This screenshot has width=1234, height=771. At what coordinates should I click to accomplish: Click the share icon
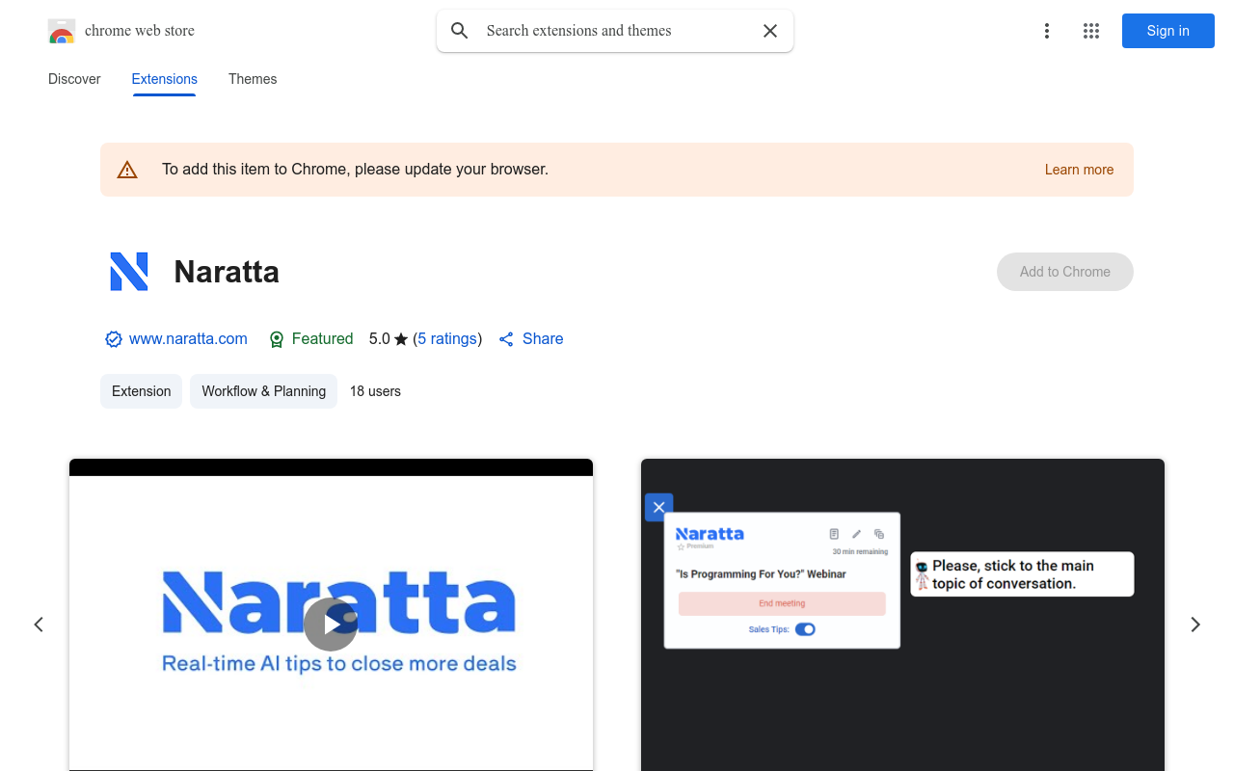[506, 339]
